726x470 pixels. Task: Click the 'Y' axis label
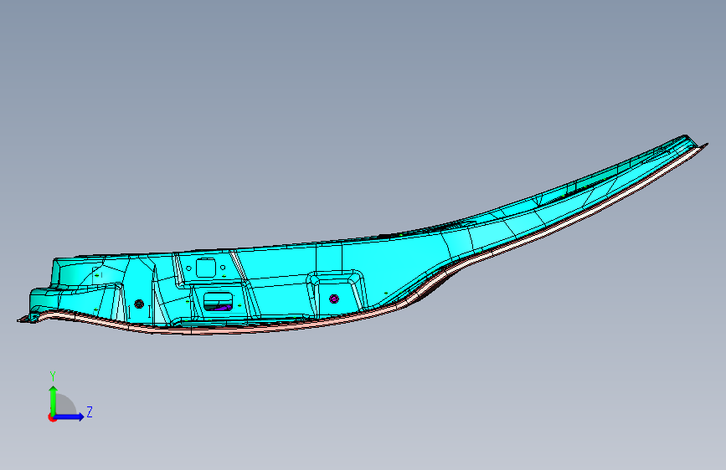53,376
